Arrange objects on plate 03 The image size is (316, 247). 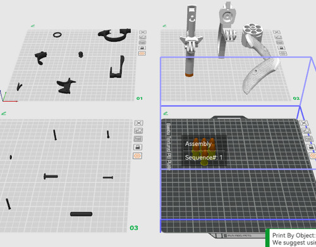[x=138, y=139]
